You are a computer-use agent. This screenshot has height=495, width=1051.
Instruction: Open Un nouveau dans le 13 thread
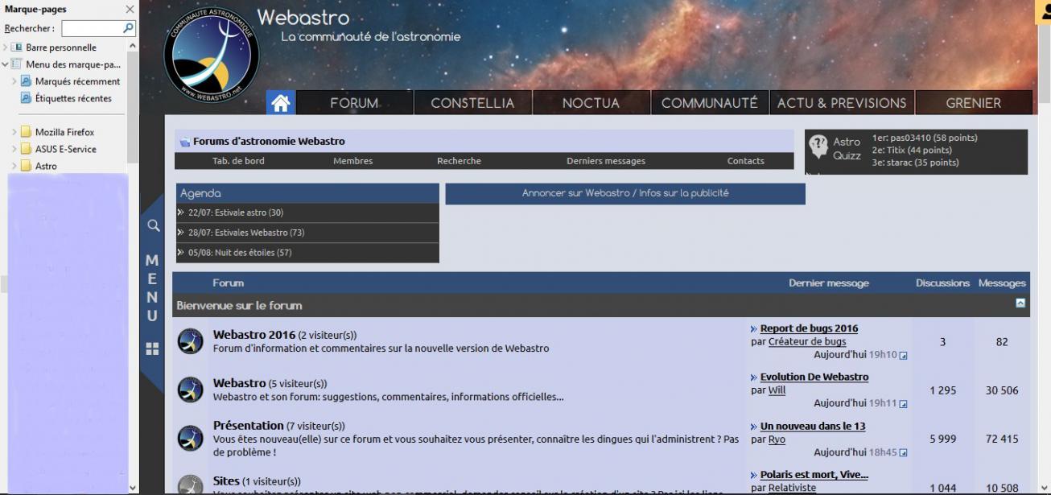click(x=813, y=426)
